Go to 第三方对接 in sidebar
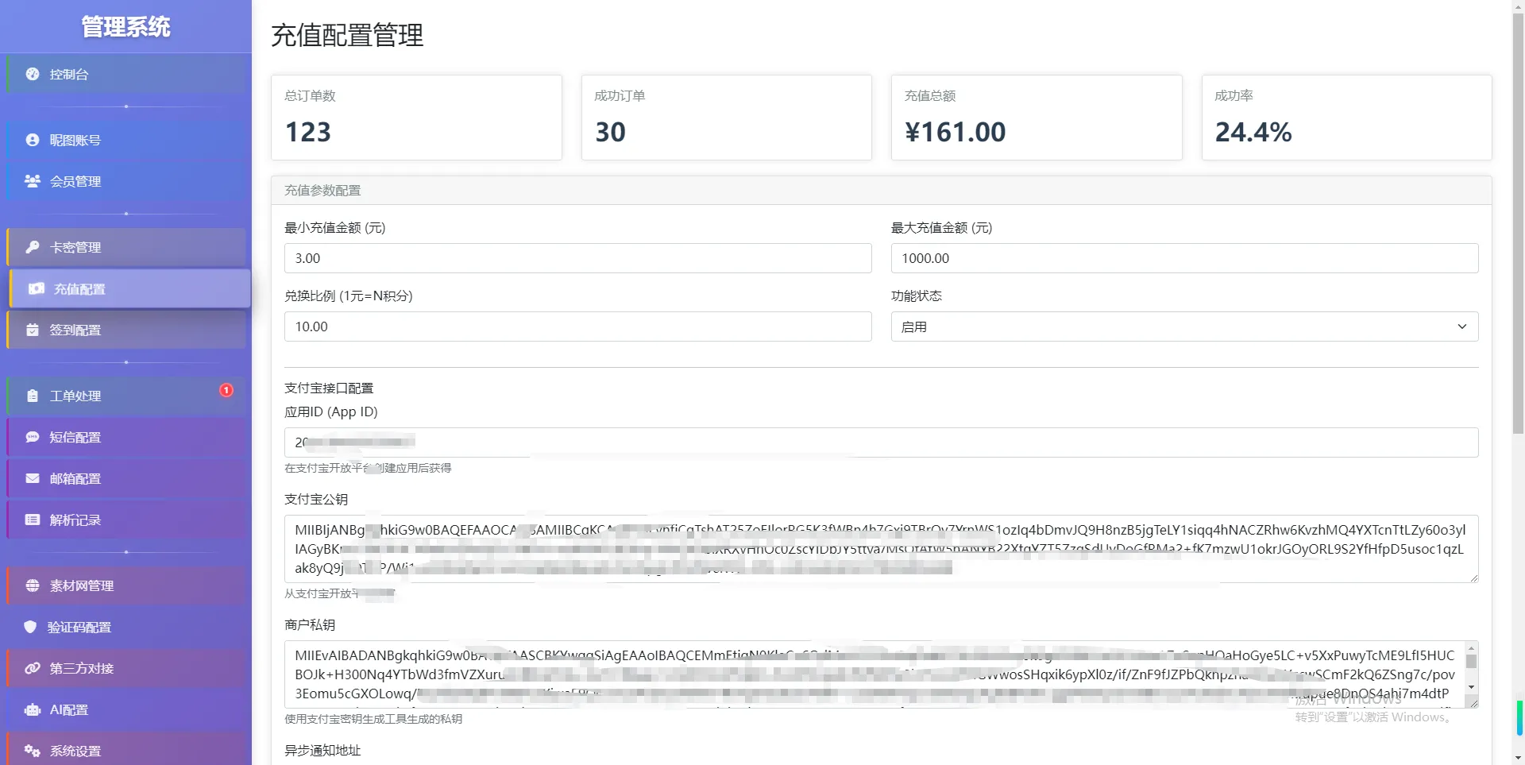 [x=82, y=668]
